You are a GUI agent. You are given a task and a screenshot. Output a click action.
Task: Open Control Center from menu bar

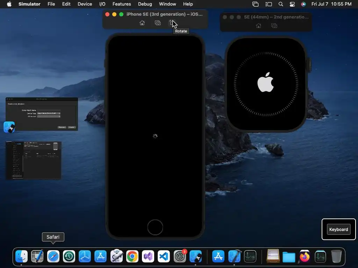(x=292, y=4)
